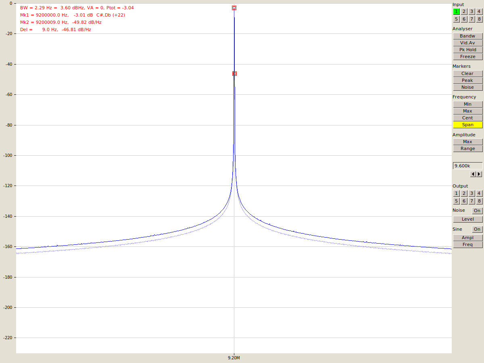The height and width of the screenshot is (363, 484).
Task: Select Input channel 8
Action: pos(479,19)
